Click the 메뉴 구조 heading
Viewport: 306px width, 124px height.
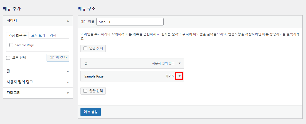[x=87, y=9]
